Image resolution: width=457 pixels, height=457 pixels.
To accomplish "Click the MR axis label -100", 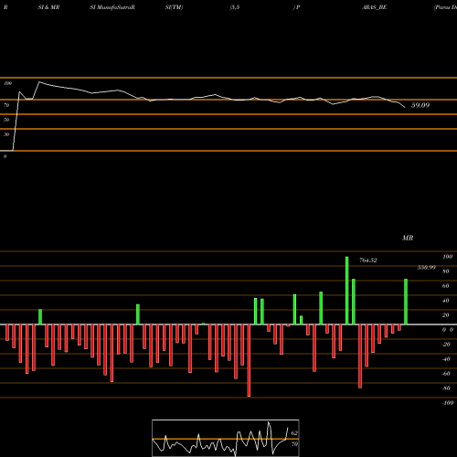I will [448, 403].
